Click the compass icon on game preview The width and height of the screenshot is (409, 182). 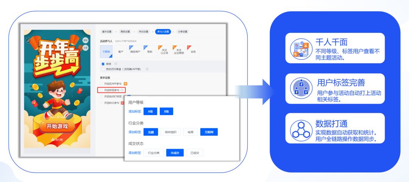pos(28,40)
